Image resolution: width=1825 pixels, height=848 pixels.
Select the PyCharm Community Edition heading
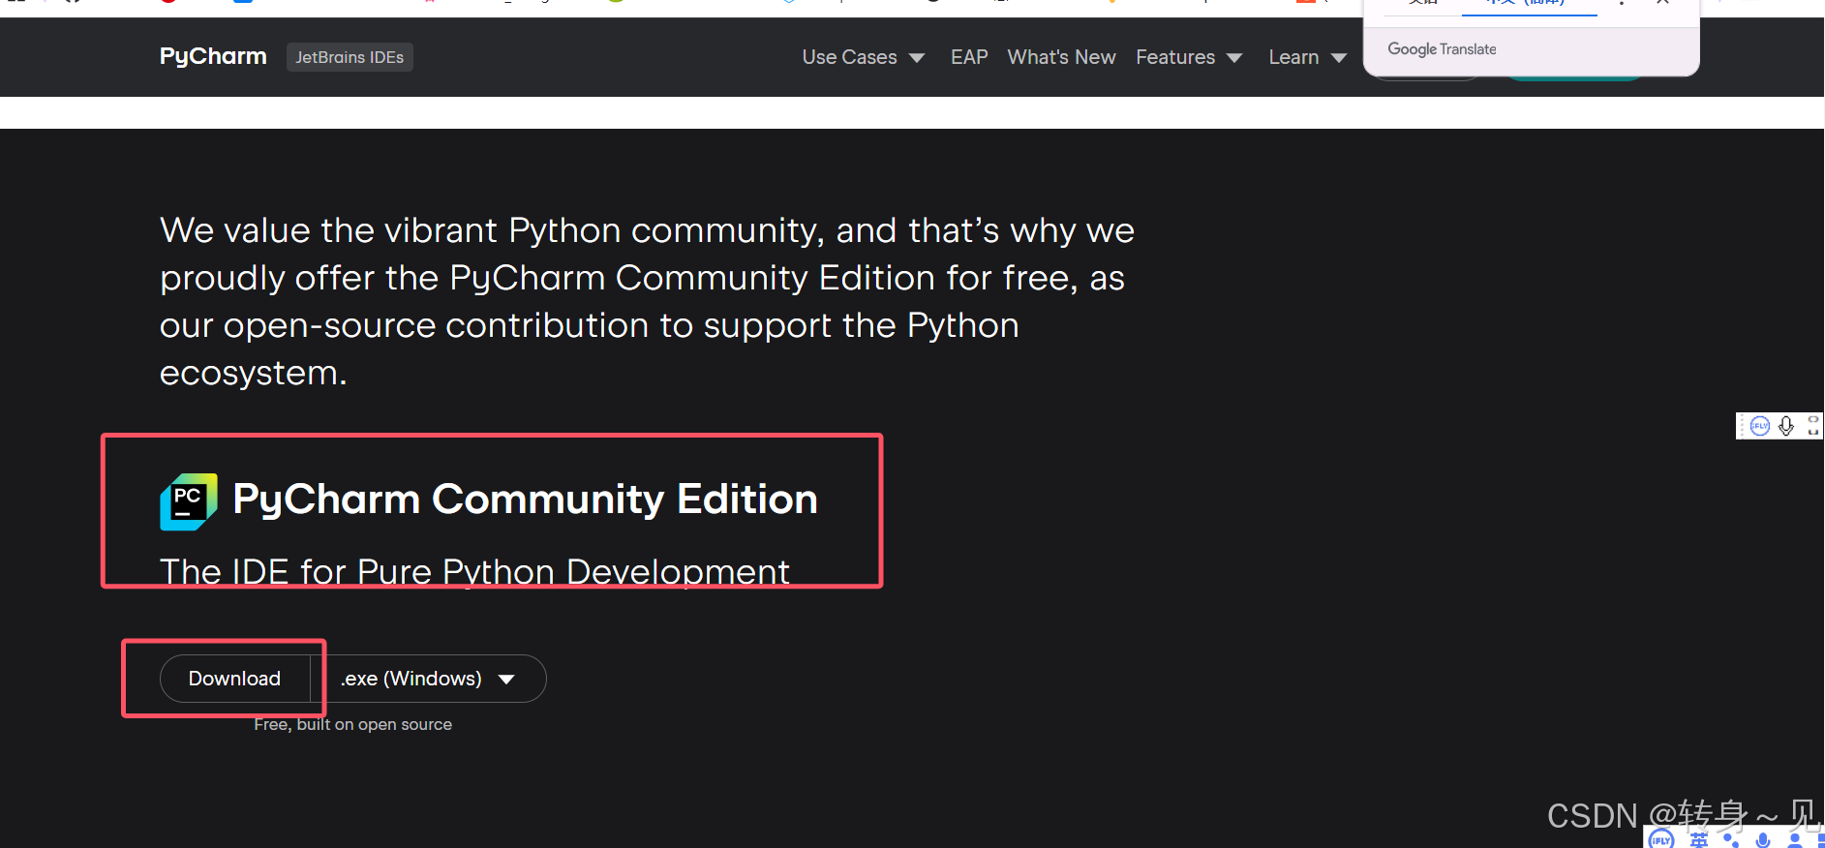[526, 500]
